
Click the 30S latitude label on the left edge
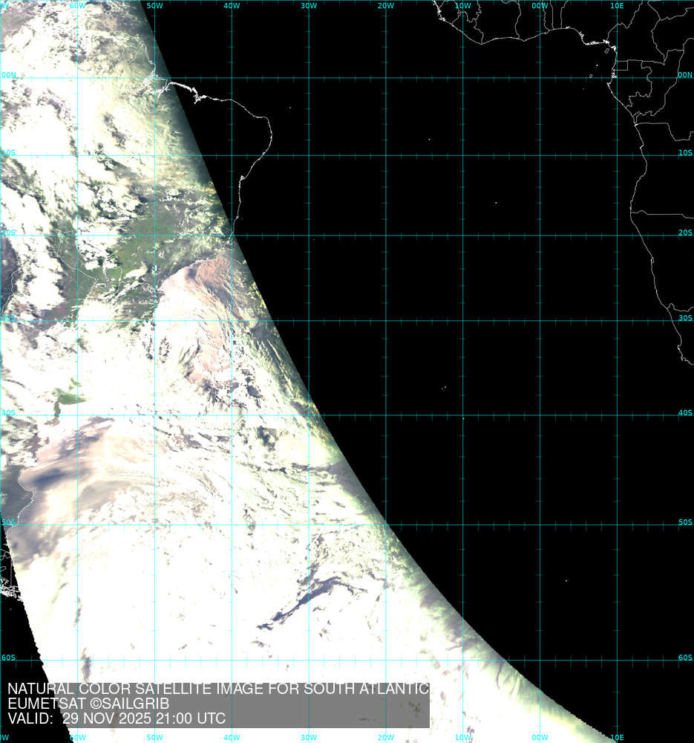(x=8, y=318)
